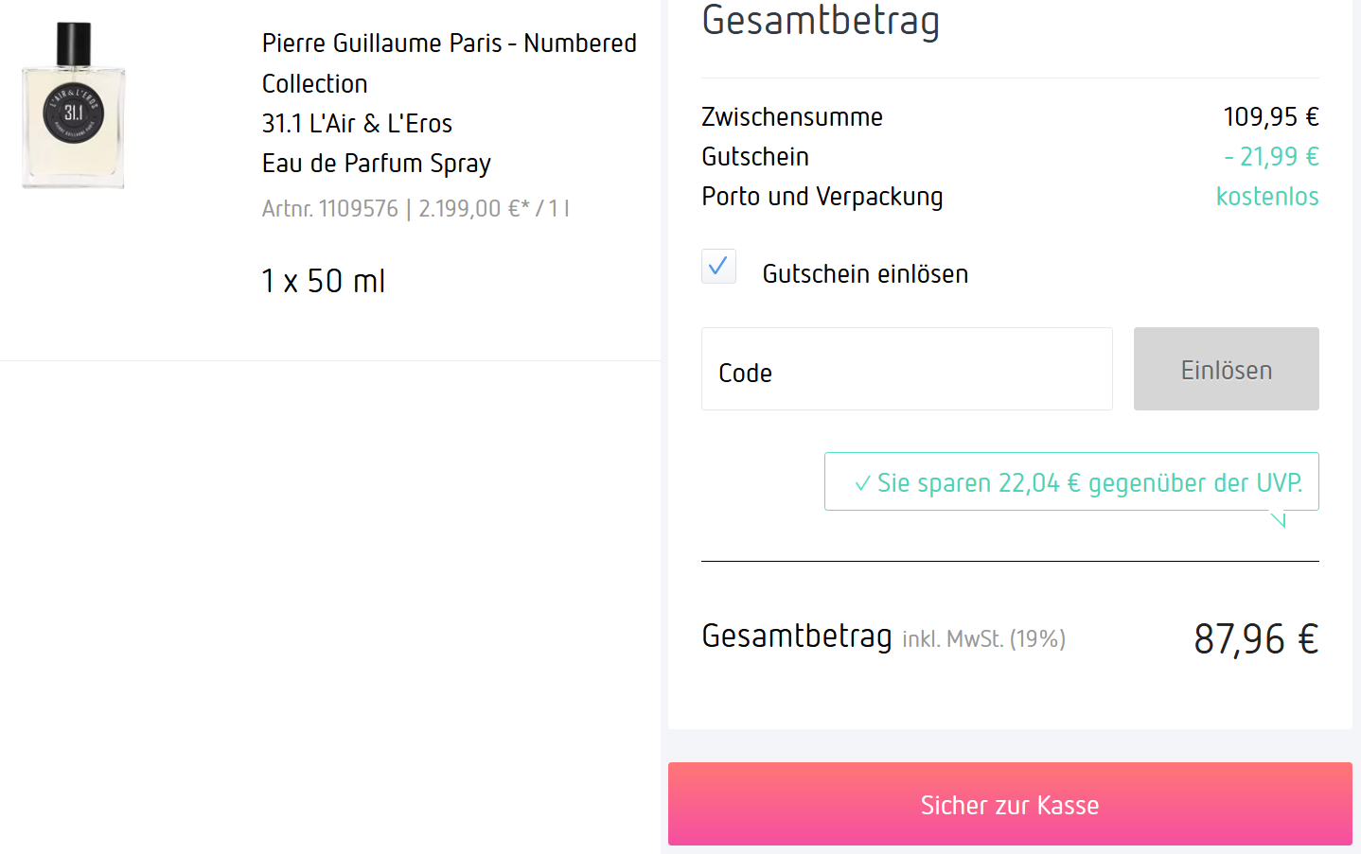Click the Gutschein discount value - 21,99 €
Image resolution: width=1361 pixels, height=854 pixels.
point(1270,157)
